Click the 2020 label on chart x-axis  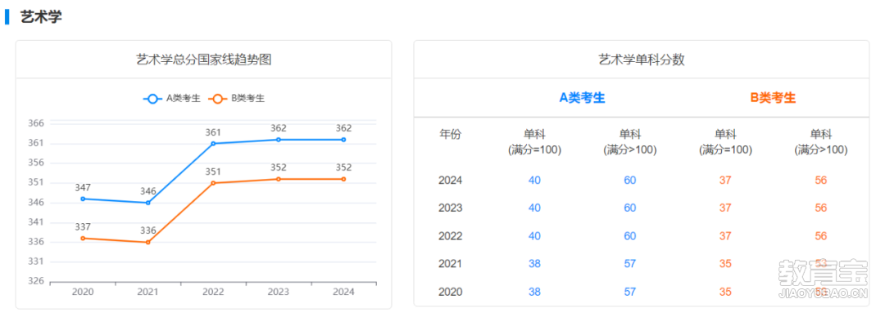(x=83, y=292)
